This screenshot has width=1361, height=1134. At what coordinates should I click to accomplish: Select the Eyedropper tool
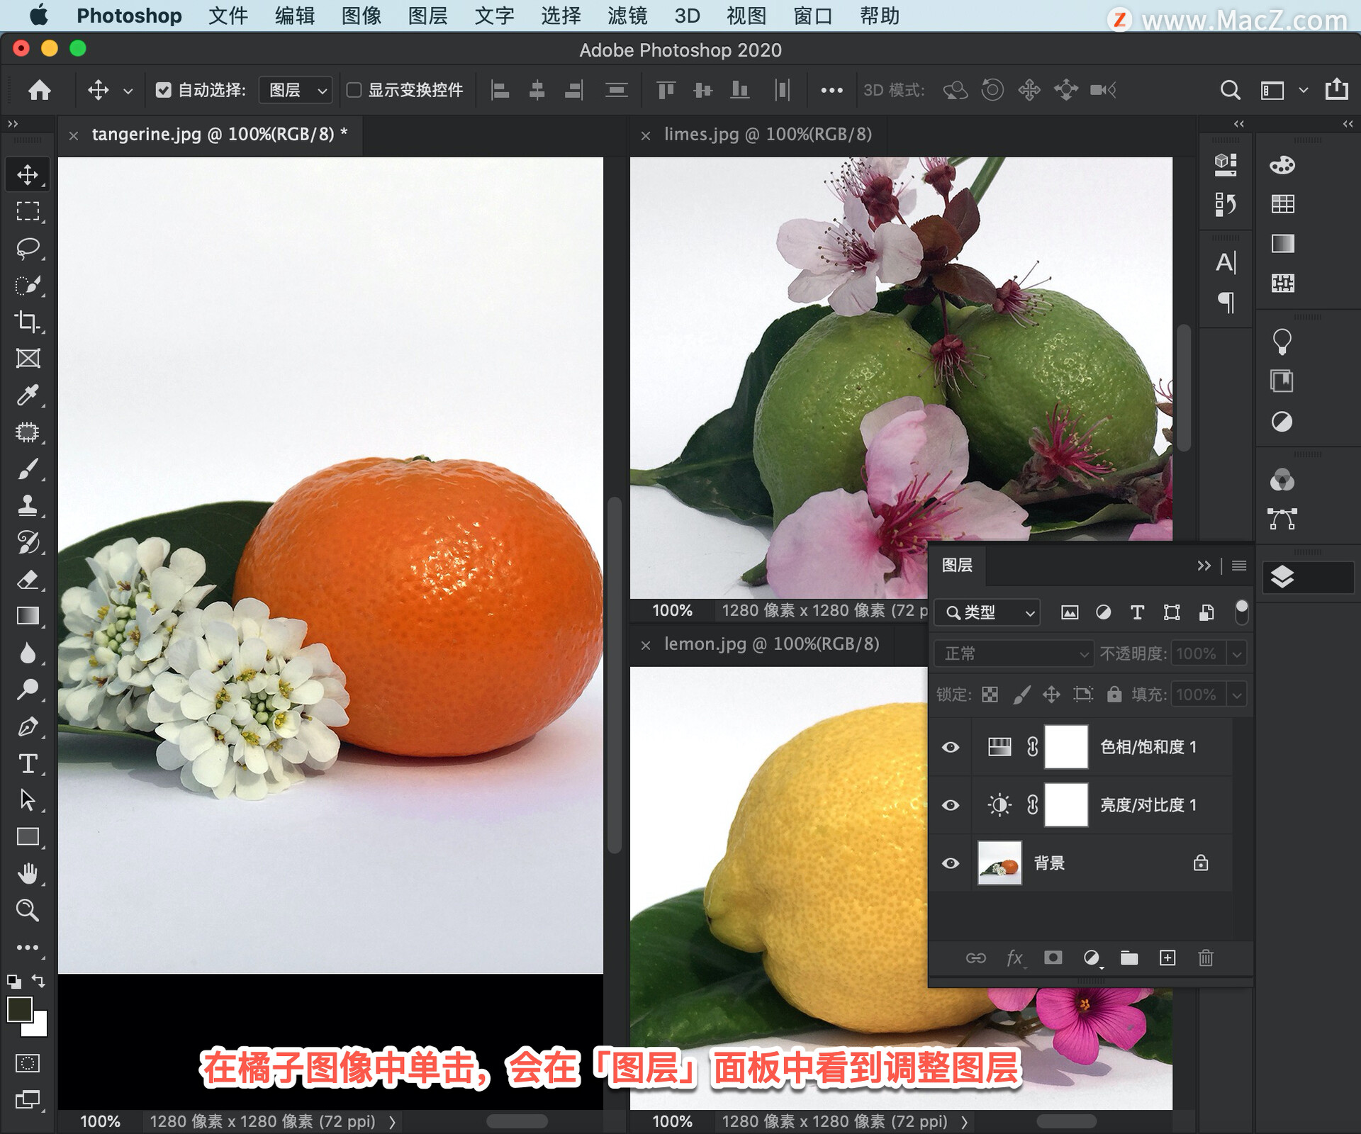28,395
